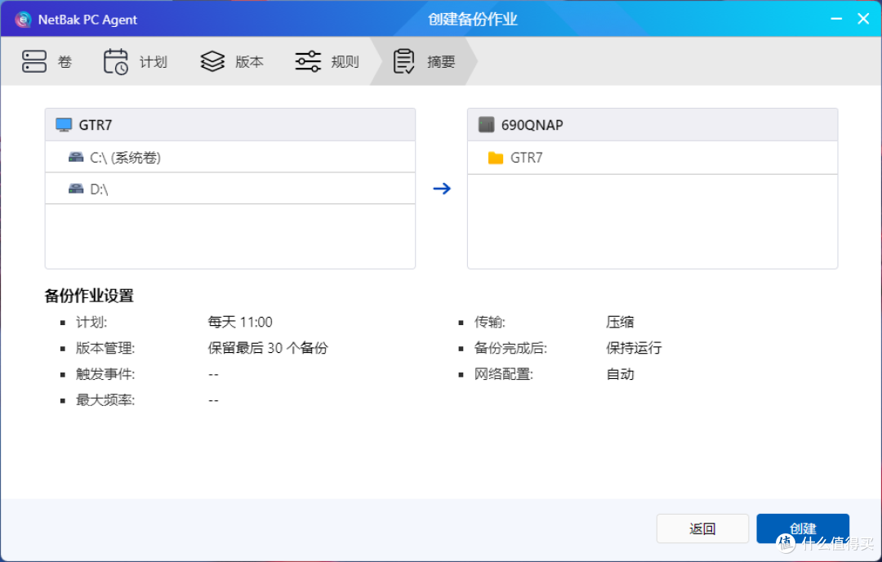
Task: Click the 压缩 transfer value
Action: [x=620, y=322]
